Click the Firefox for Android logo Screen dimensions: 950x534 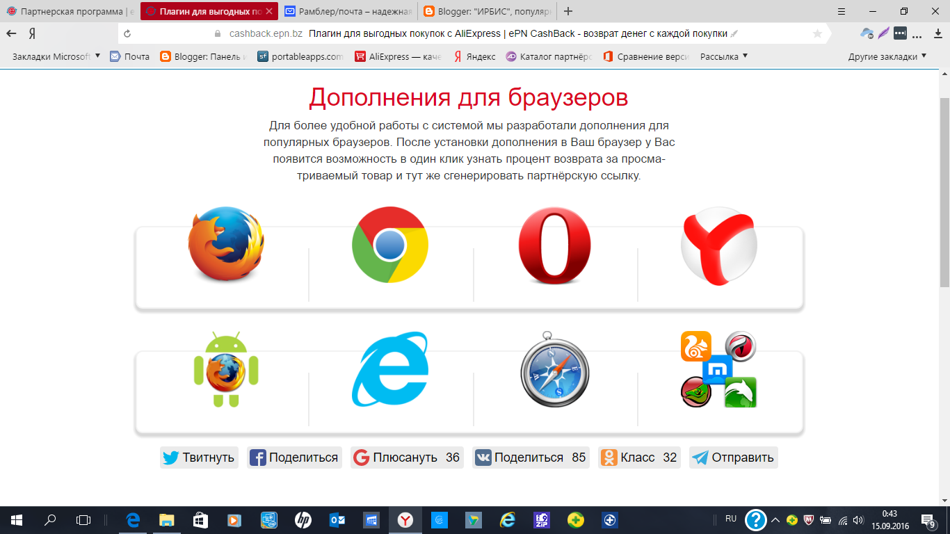226,369
